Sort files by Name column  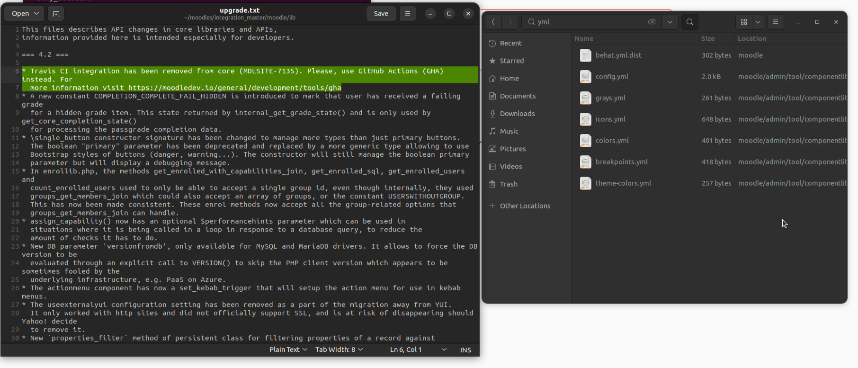click(x=635, y=38)
